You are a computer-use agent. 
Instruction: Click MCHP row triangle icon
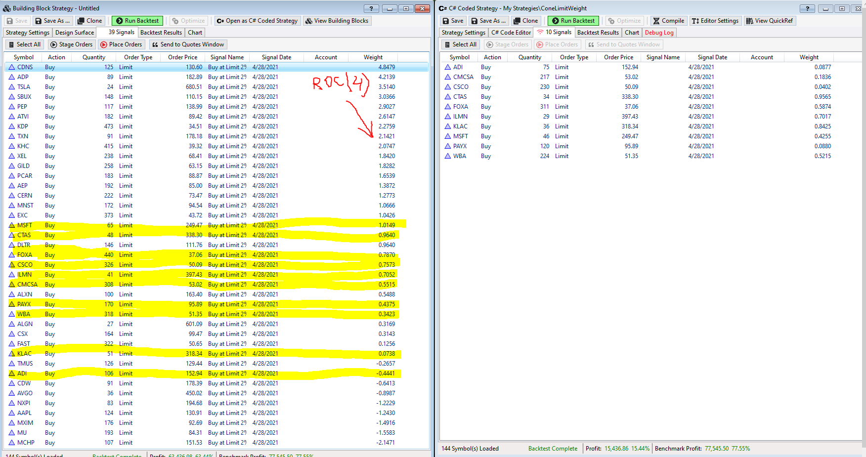tap(12, 443)
